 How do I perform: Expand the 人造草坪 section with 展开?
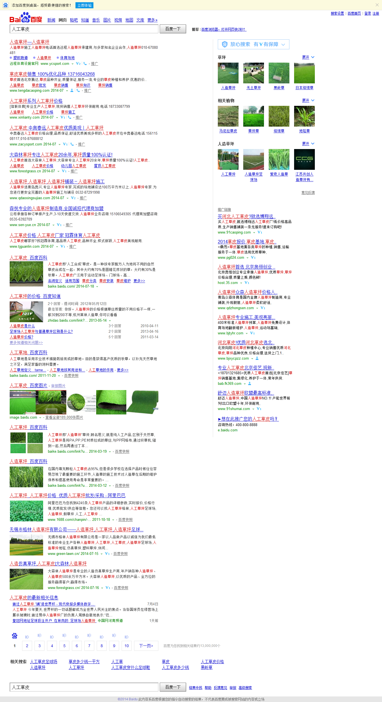point(308,144)
